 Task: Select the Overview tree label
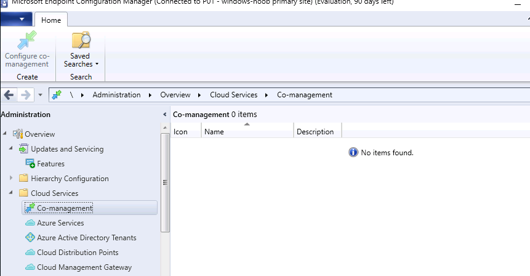click(x=39, y=134)
